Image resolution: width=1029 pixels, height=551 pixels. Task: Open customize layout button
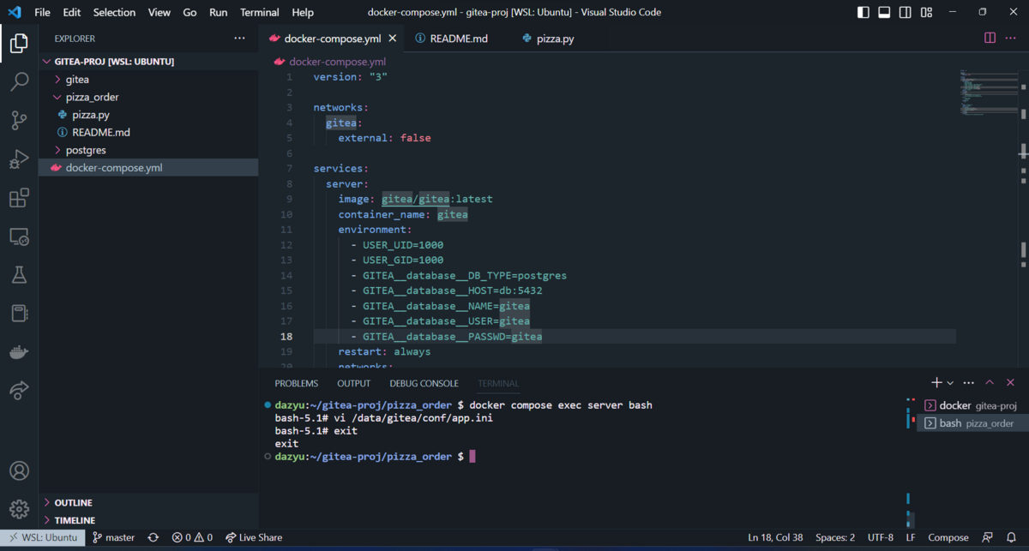click(x=927, y=12)
